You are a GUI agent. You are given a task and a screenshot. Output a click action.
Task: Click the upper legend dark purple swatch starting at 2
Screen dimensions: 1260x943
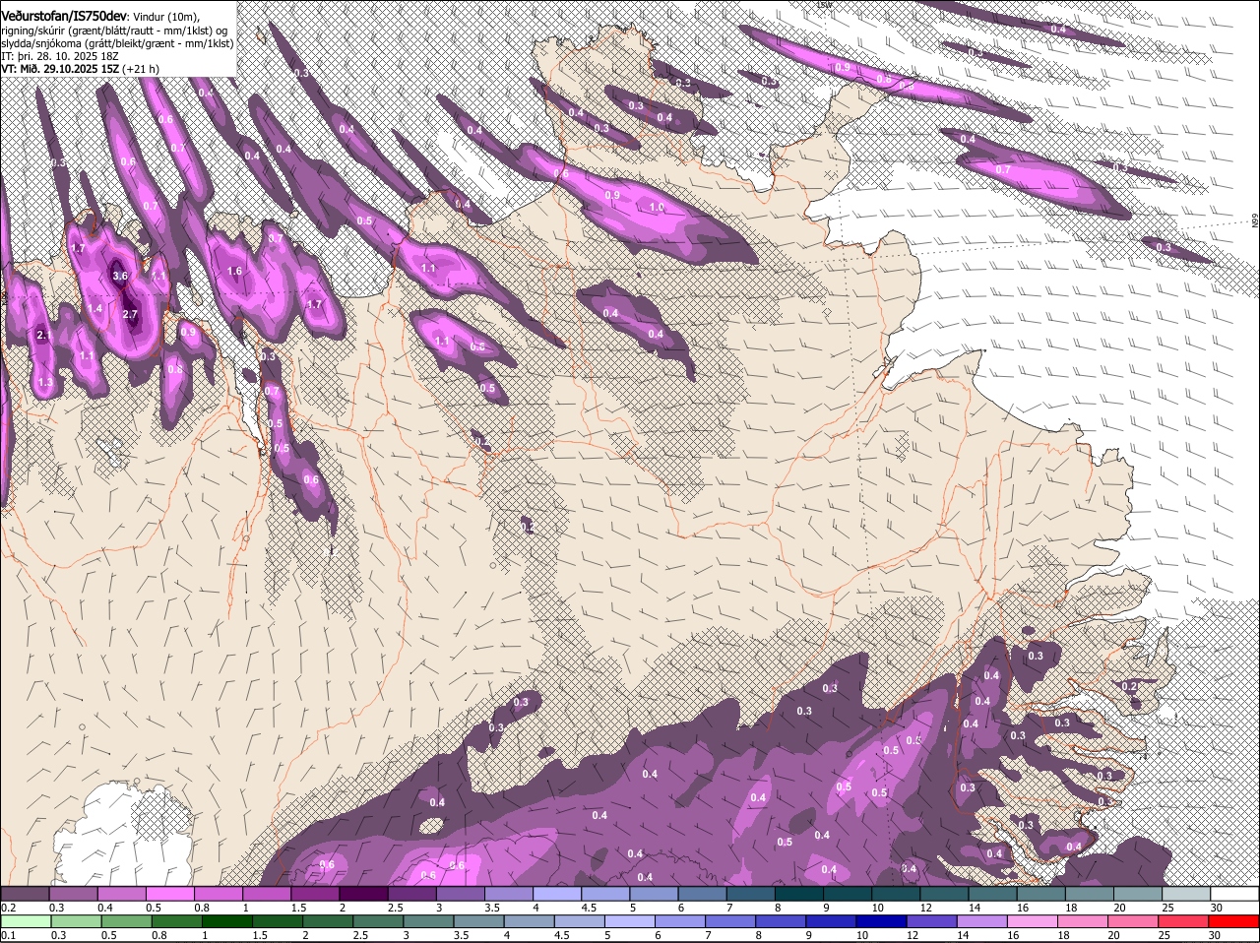click(363, 893)
